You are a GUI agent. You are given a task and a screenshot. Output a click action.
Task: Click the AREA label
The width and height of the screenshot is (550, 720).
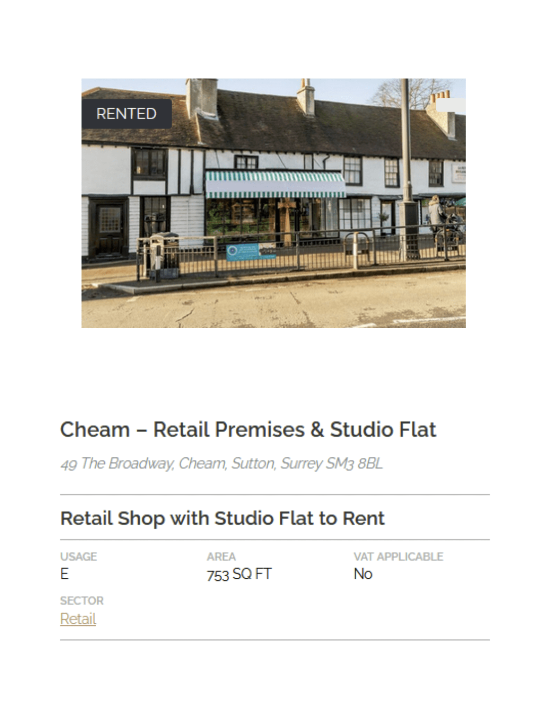[221, 557]
